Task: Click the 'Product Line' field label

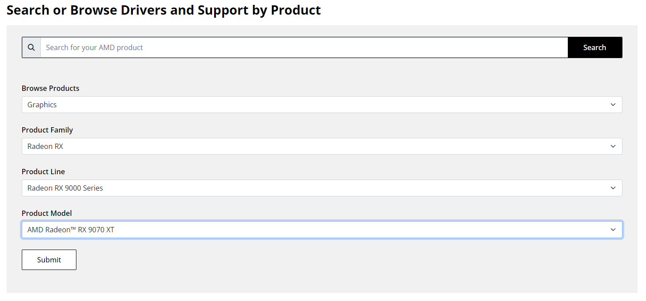Action: 44,172
